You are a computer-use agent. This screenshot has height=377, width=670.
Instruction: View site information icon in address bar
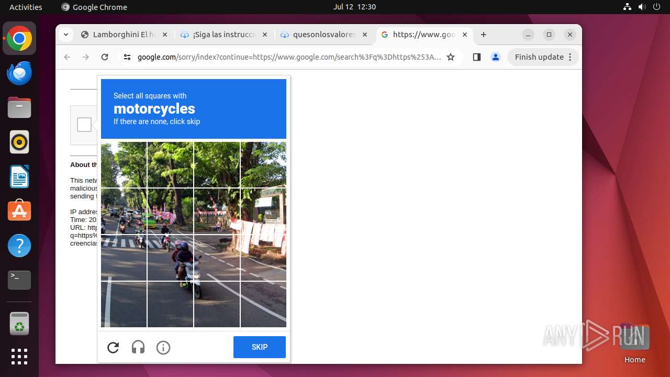127,57
